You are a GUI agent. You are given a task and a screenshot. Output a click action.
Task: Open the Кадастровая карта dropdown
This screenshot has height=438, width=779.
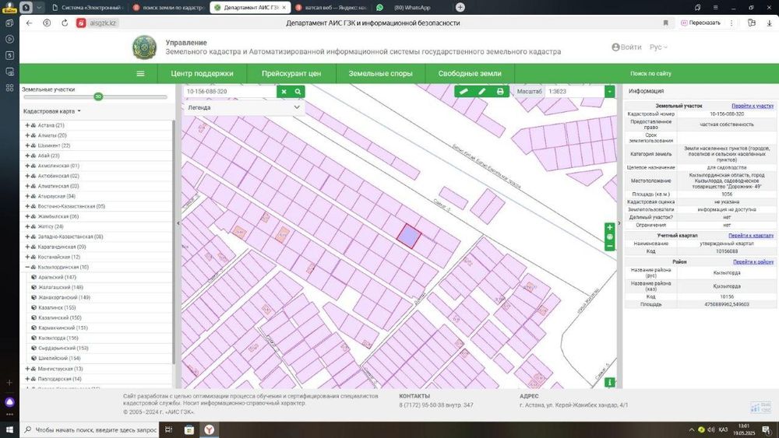coord(51,111)
